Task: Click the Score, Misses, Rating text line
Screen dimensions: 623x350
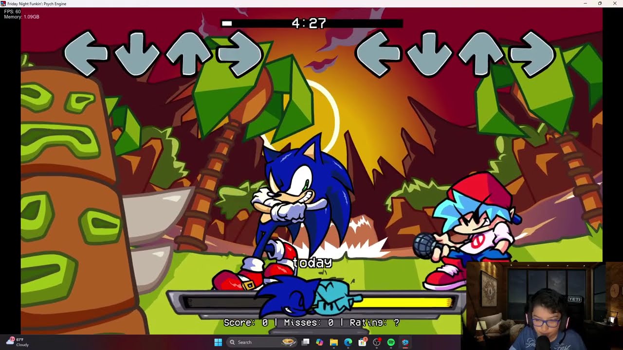Action: click(311, 322)
